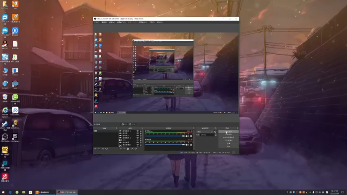
Task: Remove the selected source with the Sources minus icon
Action: coord(124,149)
